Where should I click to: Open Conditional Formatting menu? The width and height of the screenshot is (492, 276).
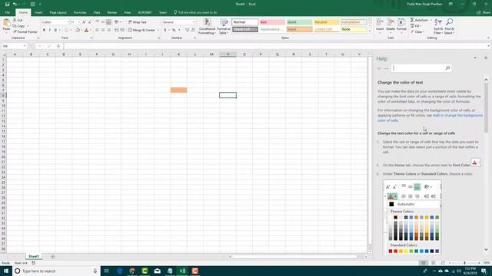tap(207, 27)
